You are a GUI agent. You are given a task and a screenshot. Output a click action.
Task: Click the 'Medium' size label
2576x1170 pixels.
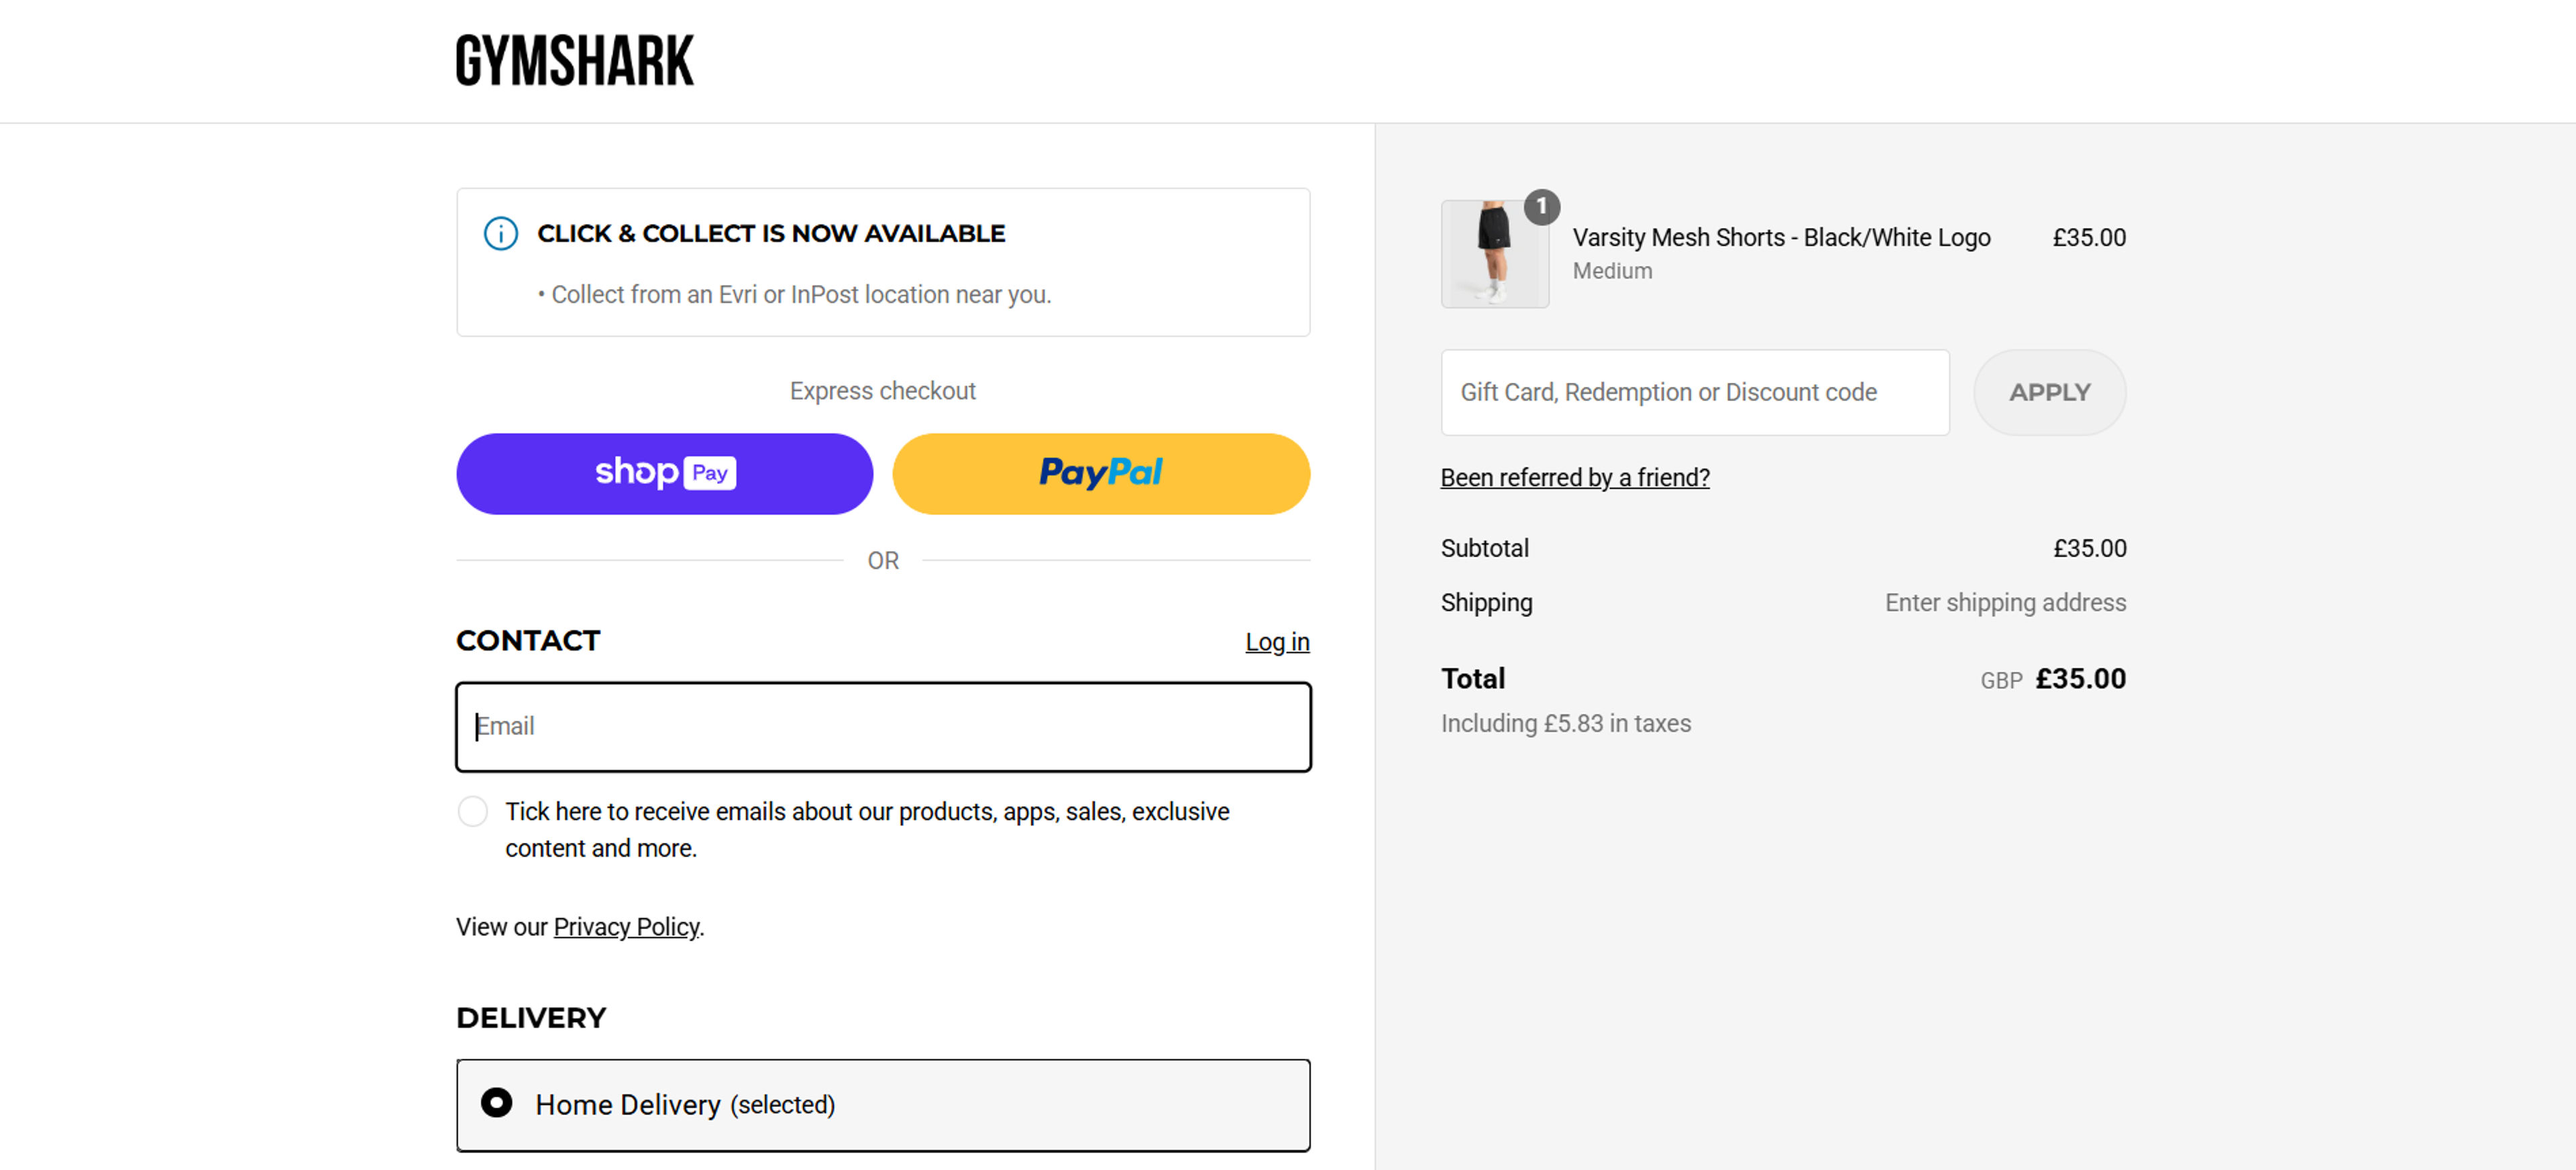1612,271
